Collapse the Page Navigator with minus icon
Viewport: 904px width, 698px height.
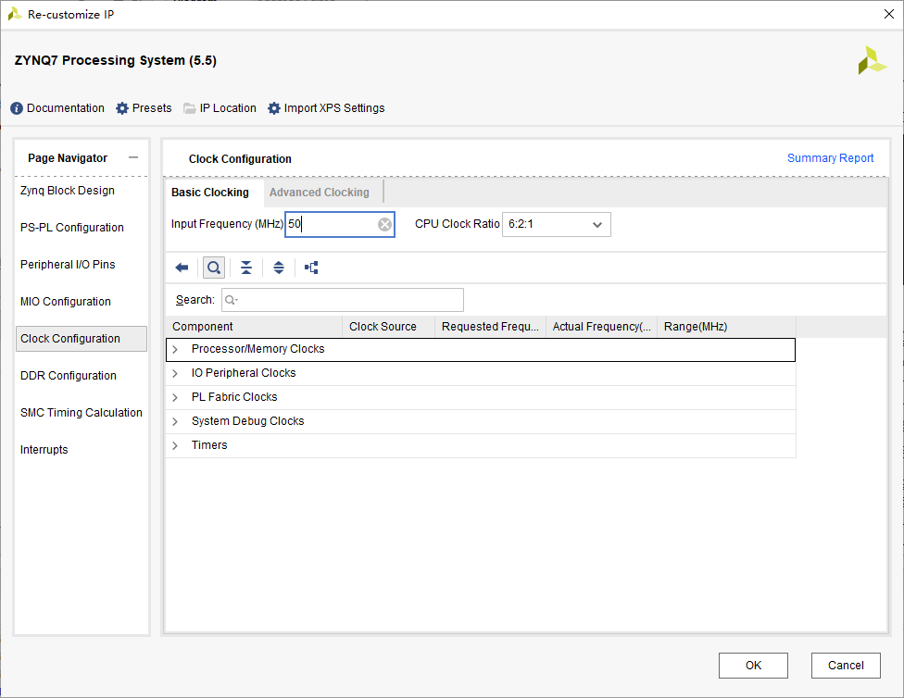[133, 157]
